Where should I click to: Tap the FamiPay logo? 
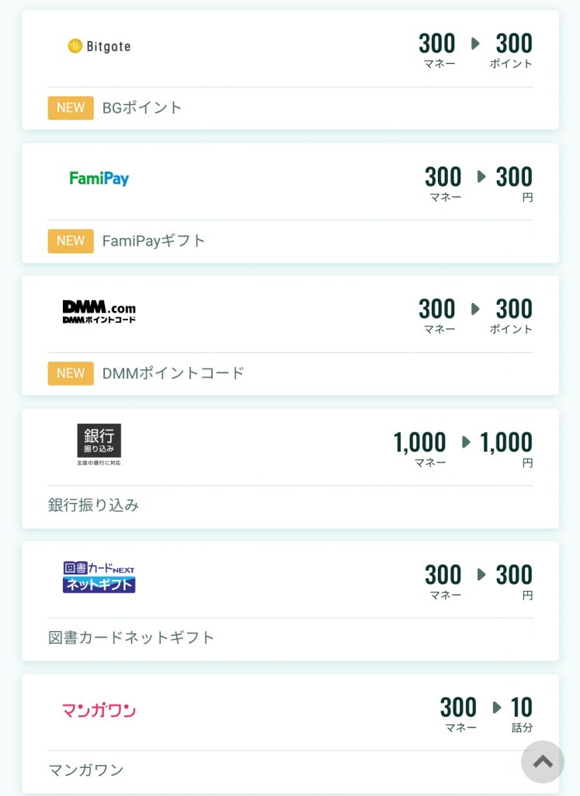pyautogui.click(x=99, y=178)
